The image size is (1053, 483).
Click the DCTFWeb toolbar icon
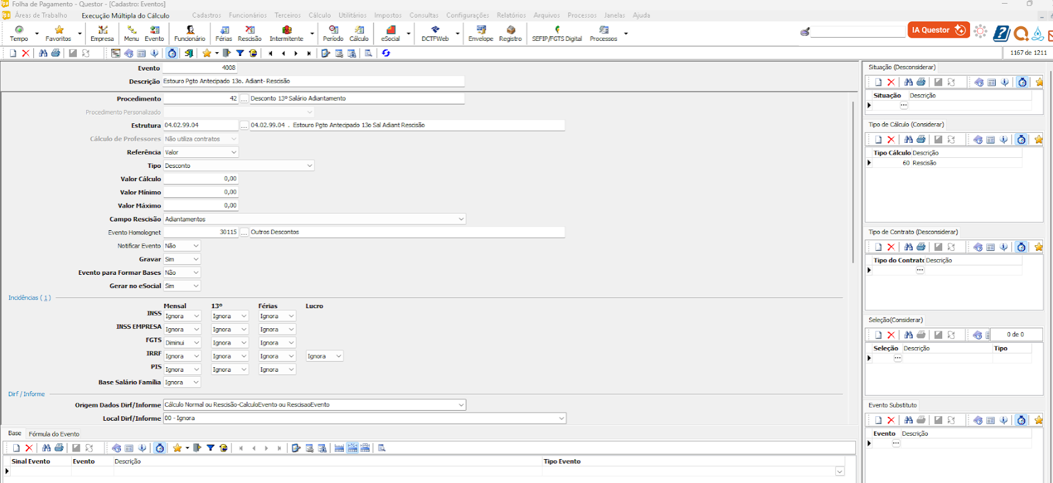point(435,33)
